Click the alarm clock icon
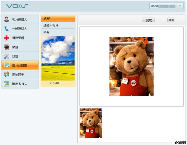This screenshot has width=187, height=145. (7, 47)
